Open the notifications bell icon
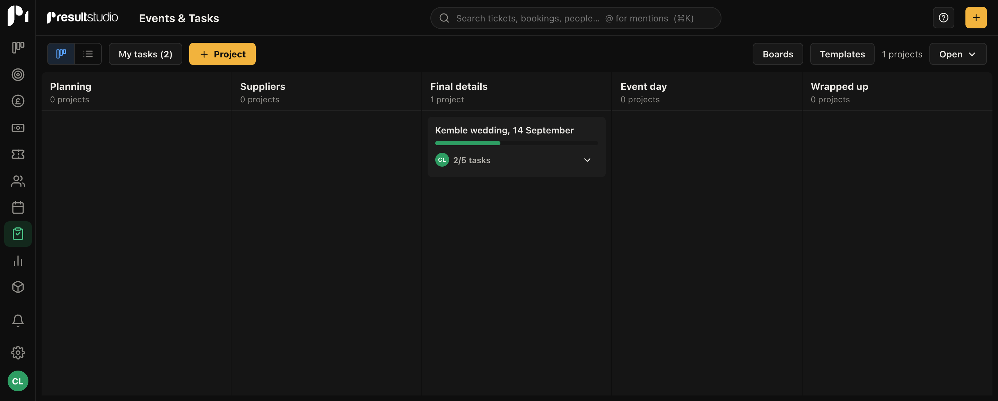This screenshot has height=401, width=998. point(18,320)
